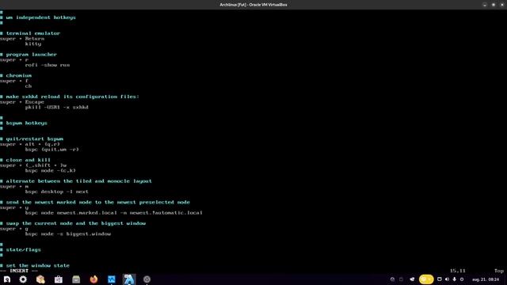Click the '# alternate between the tiled' comment
Viewport: 507px width, 285px height.
point(76,181)
